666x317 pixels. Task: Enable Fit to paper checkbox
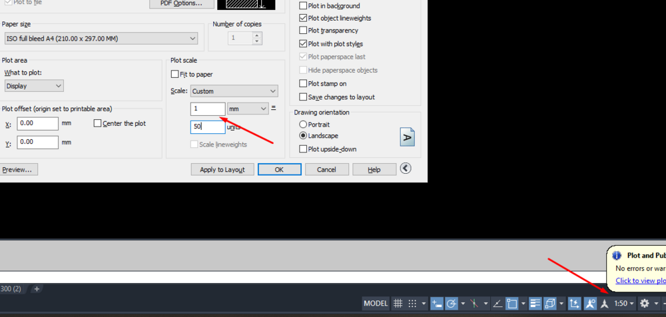pyautogui.click(x=175, y=75)
